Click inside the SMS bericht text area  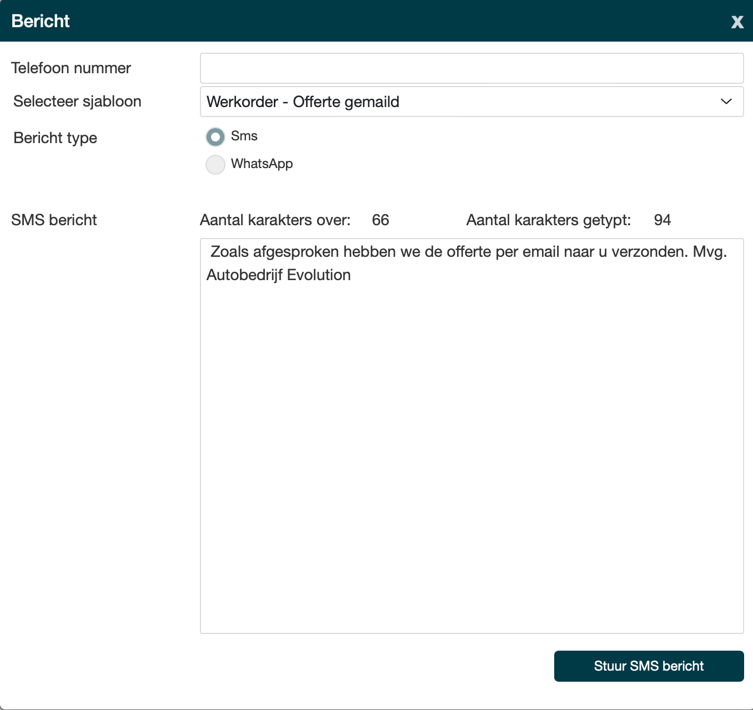pos(471,444)
